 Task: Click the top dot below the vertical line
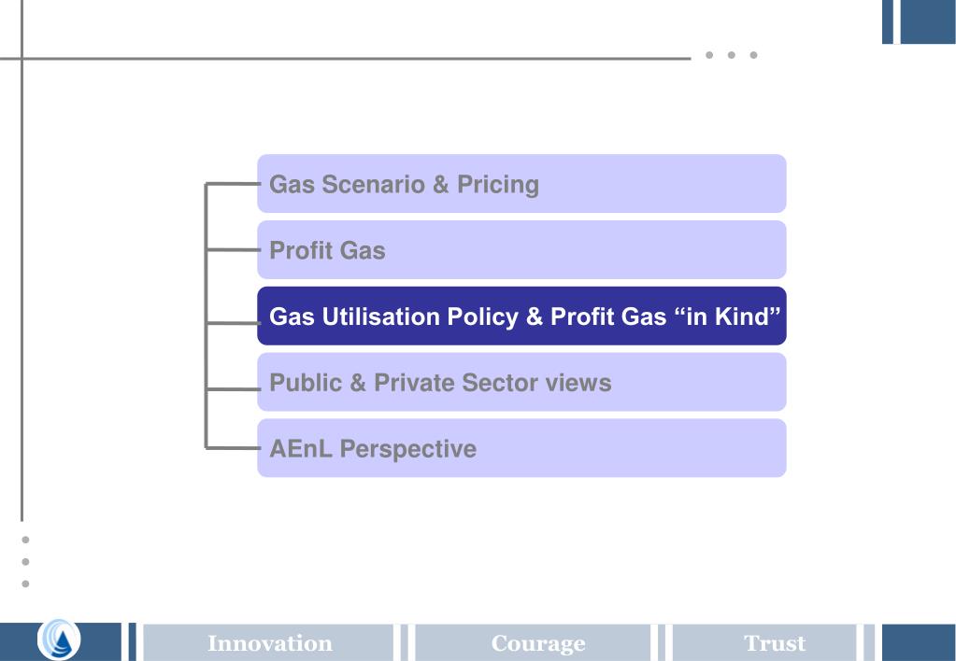tap(25, 540)
